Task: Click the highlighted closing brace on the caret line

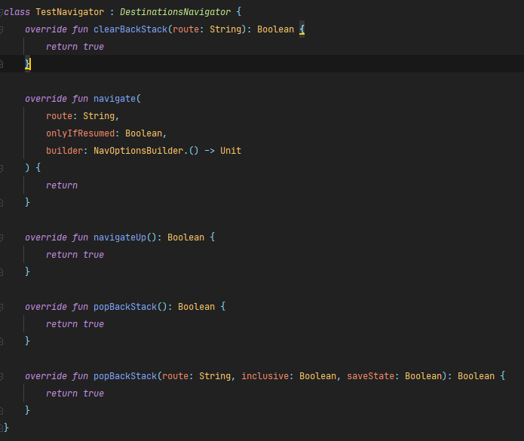Action: (x=27, y=64)
